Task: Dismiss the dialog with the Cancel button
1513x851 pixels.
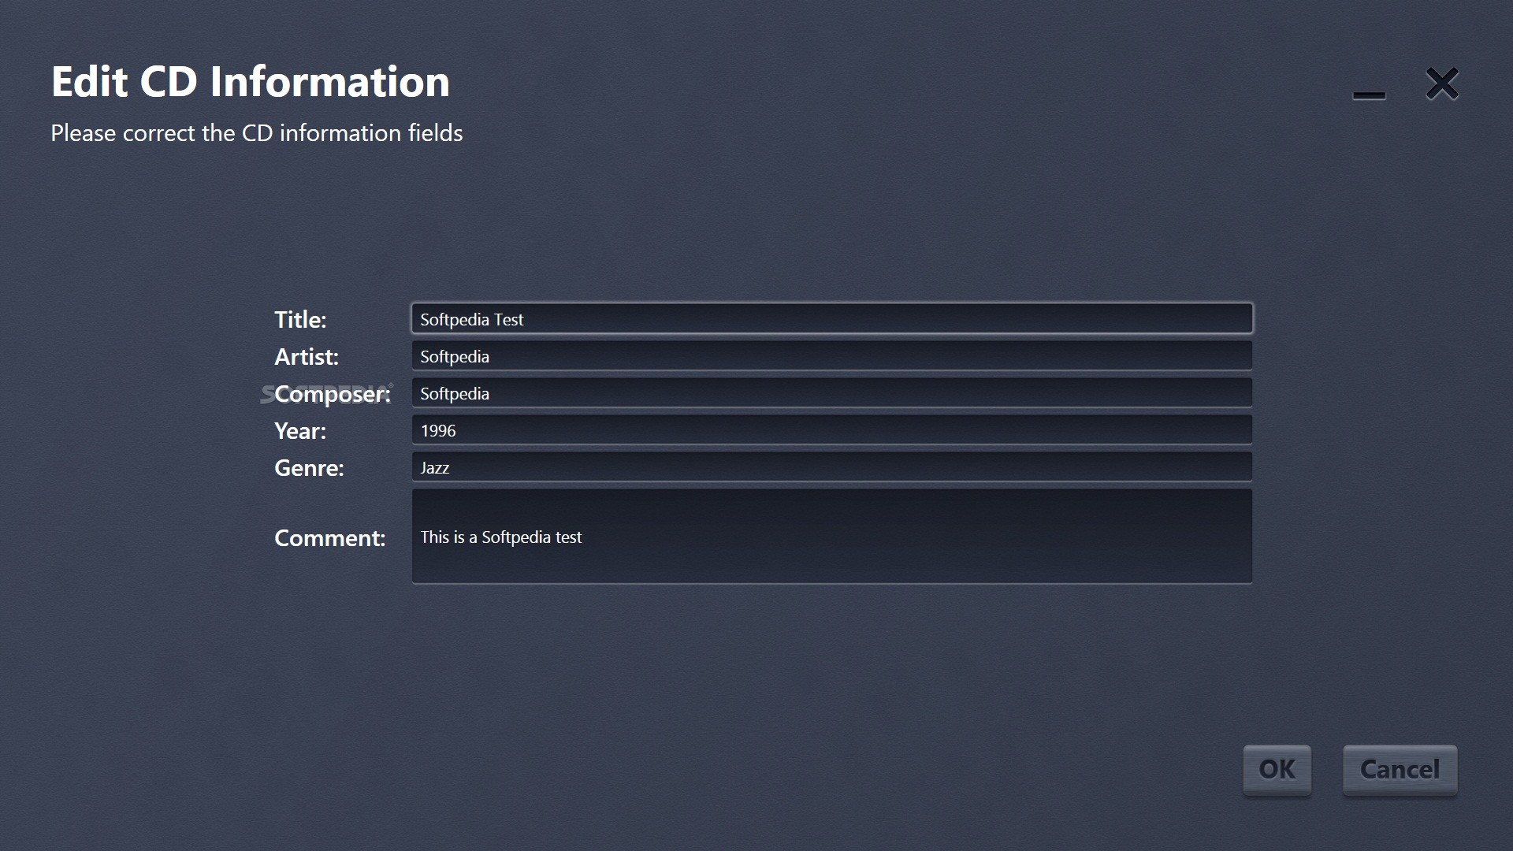Action: tap(1400, 770)
